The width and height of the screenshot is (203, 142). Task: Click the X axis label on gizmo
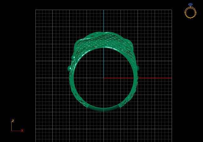22,130
